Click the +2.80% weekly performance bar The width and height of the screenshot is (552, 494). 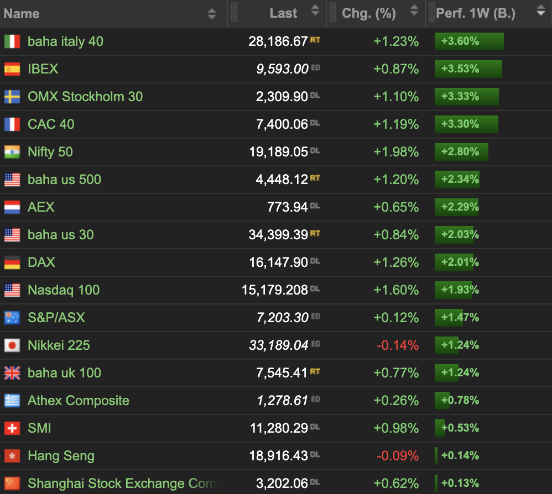tap(461, 152)
